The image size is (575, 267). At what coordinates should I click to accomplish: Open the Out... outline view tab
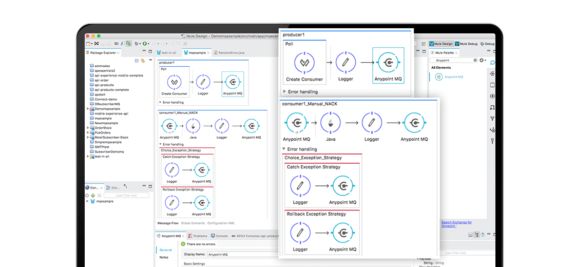(113, 187)
